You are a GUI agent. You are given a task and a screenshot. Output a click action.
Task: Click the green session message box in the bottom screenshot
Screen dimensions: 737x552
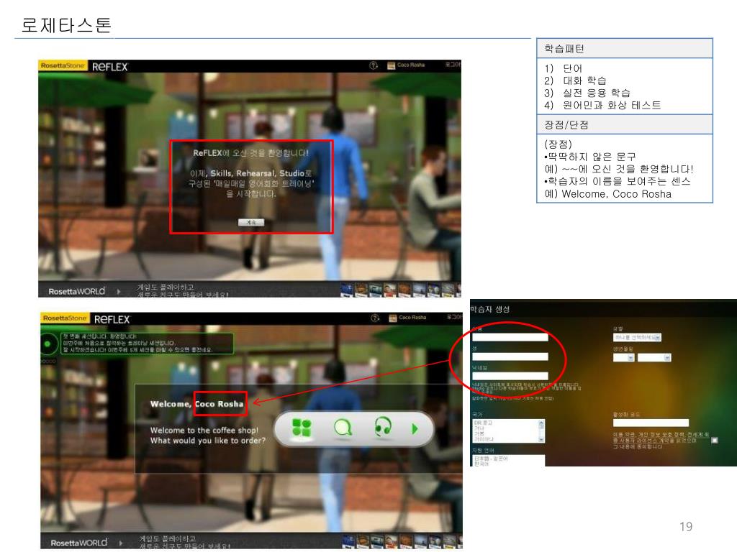[147, 344]
